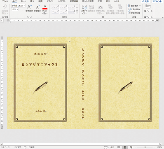The image size is (164, 149).
Task: Click the proofing book icon in status bar
Action: coord(25,147)
